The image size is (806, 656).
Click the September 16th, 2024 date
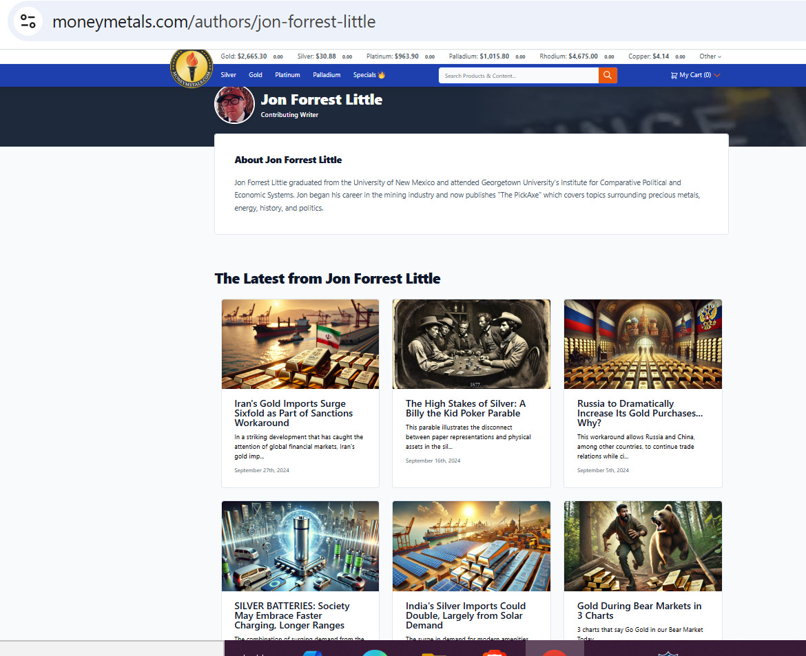click(x=433, y=461)
